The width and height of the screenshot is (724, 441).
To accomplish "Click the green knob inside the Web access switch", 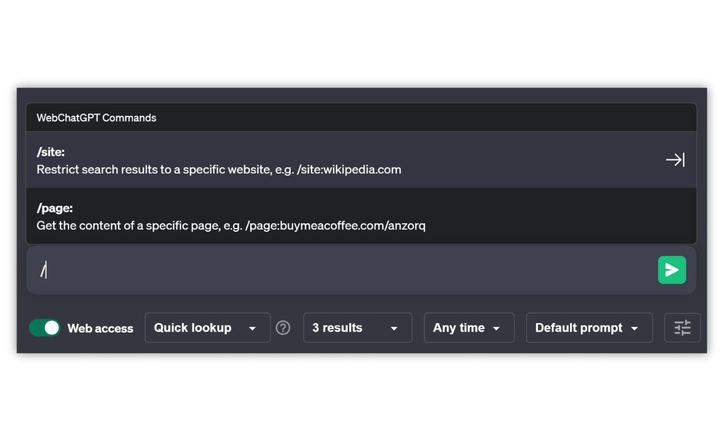I will tap(52, 327).
